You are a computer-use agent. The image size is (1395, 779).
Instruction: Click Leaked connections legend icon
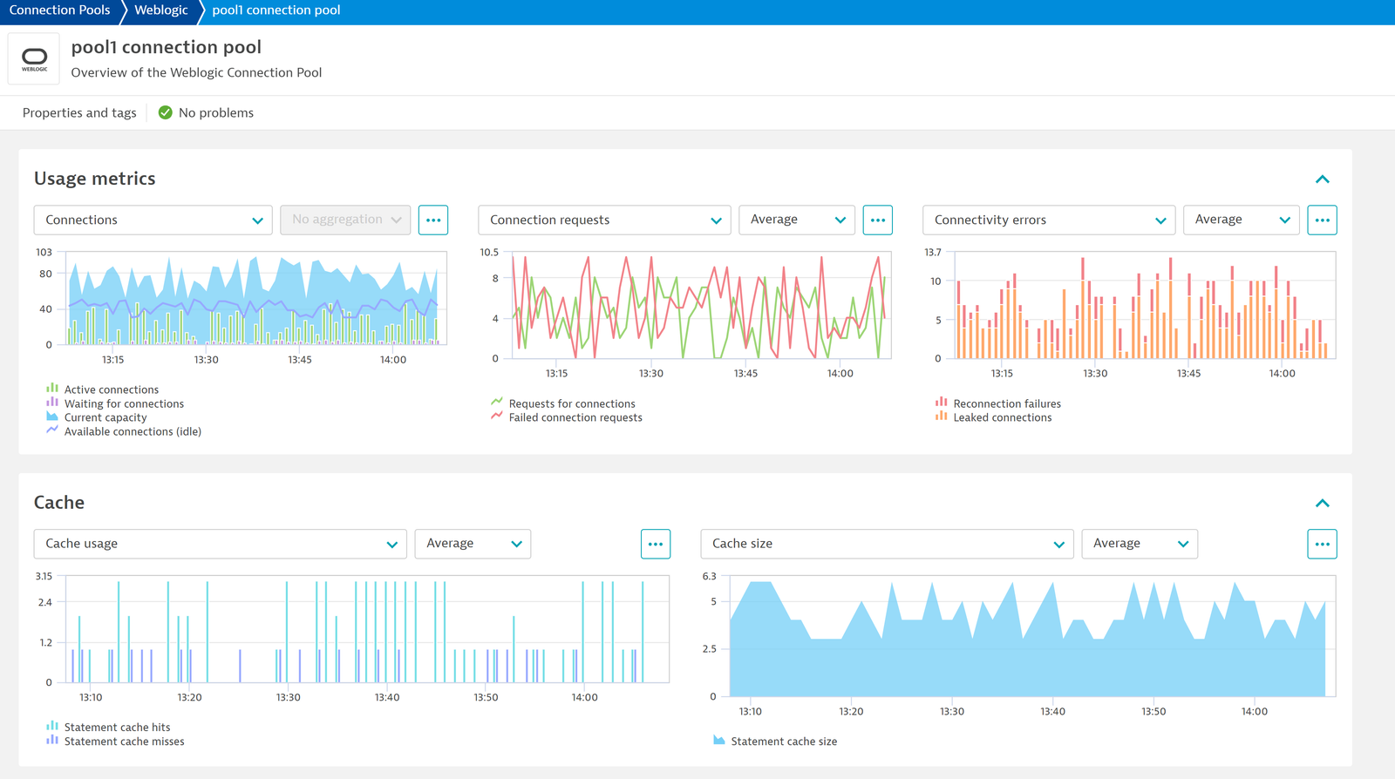942,417
